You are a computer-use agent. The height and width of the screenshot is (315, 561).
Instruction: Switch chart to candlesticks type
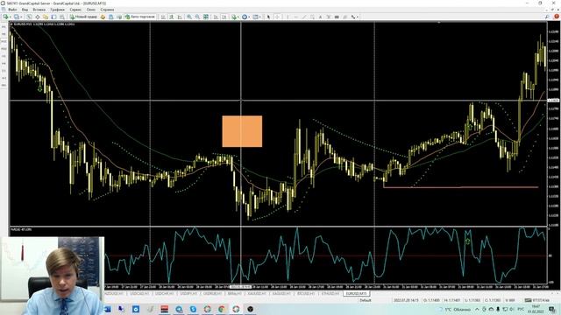click(172, 17)
